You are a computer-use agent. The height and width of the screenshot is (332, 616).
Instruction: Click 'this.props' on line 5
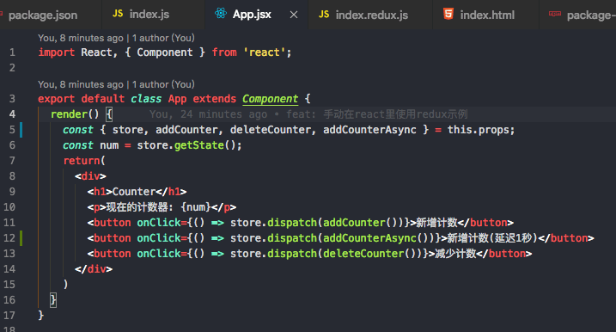[x=478, y=130]
